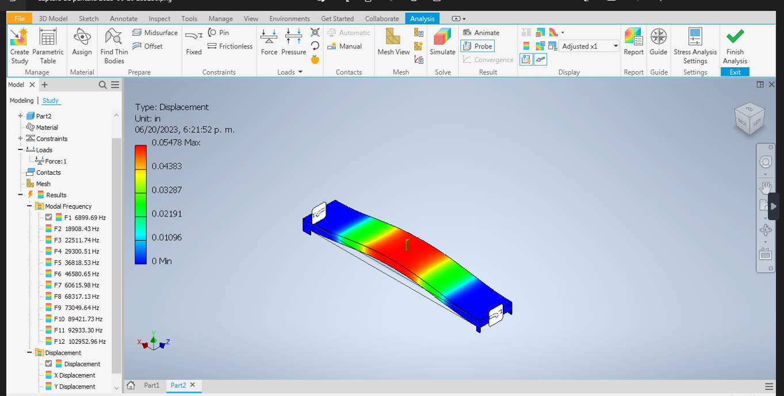Open the Part1 document tab
The height and width of the screenshot is (396, 784).
point(152,385)
